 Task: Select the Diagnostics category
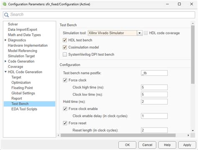pos(17,40)
